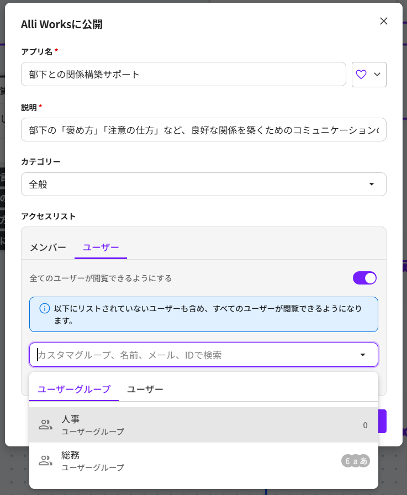Select the ユーザーグループ tab in the list

[74, 389]
